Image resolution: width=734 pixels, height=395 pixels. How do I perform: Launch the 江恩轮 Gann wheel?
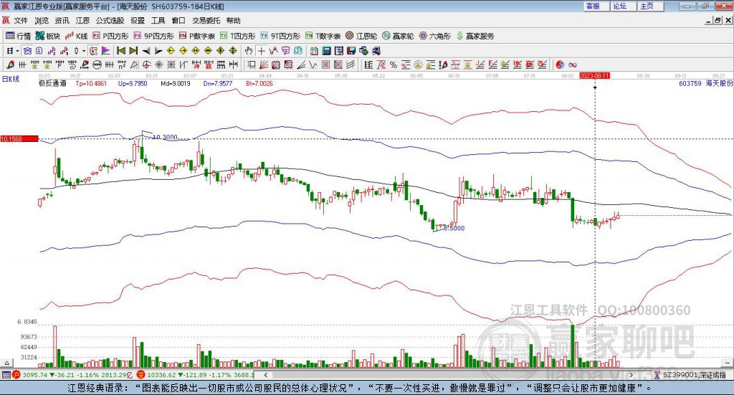point(361,36)
